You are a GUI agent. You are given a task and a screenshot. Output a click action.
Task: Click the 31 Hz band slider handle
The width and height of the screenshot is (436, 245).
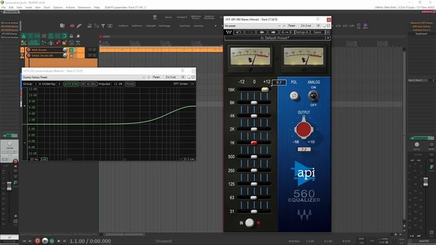254,212
